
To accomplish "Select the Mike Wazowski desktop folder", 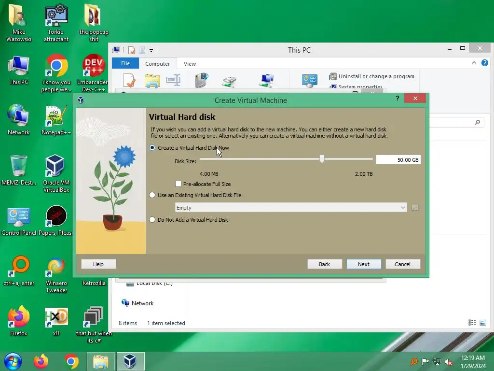I will point(19,23).
